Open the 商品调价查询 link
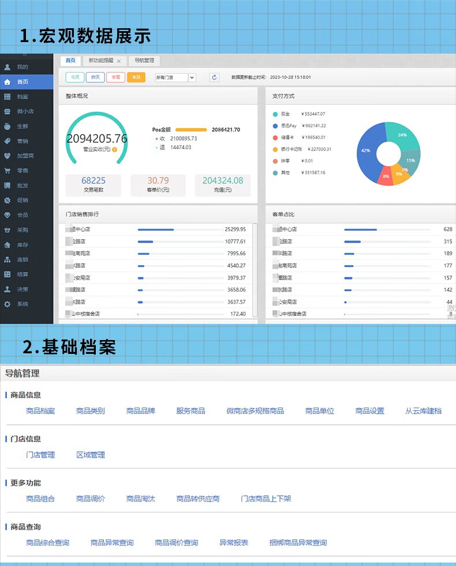The image size is (456, 566). coord(176,542)
